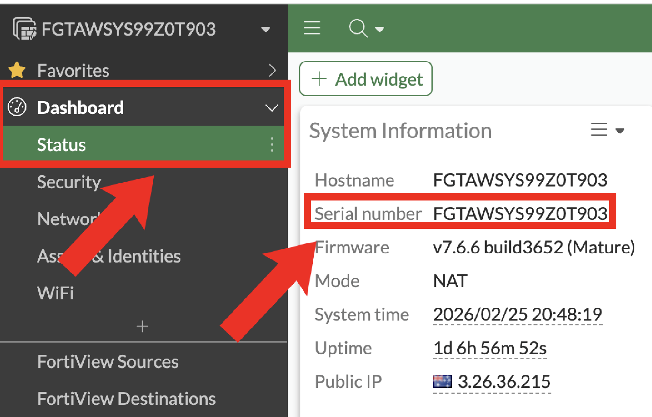Expand the Favorites menu chevron
652x417 pixels.
[272, 70]
